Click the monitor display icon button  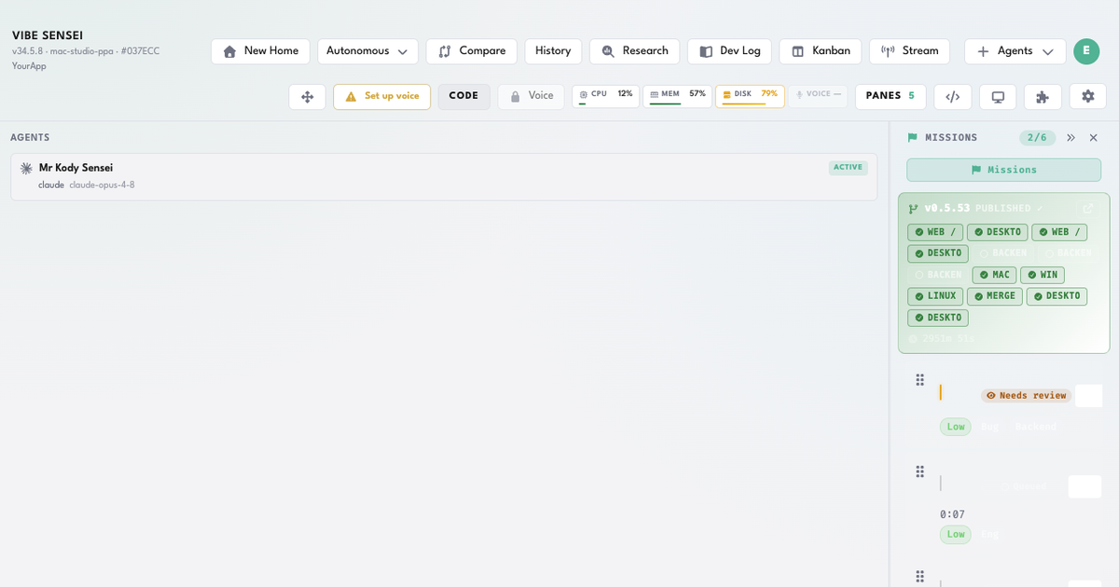coord(998,97)
